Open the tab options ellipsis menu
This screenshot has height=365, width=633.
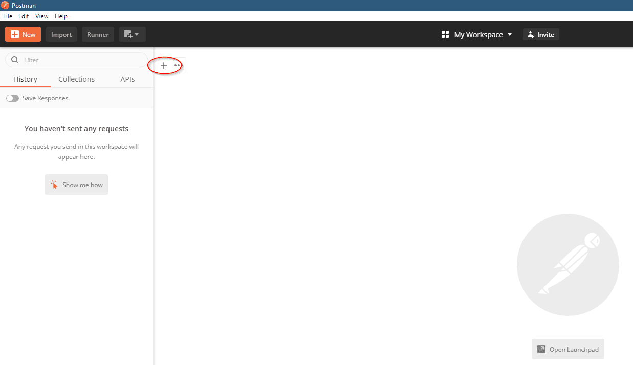click(x=177, y=65)
